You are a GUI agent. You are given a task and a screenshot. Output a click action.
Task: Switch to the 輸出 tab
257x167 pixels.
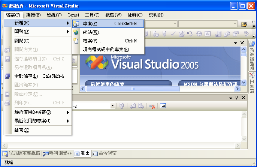click(x=82, y=153)
